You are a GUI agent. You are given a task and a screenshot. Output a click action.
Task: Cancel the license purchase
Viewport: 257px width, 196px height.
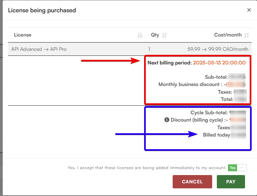pyautogui.click(x=192, y=182)
